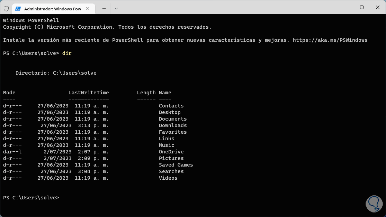
Task: Expand the new tab profile dropdown chevron
Action: point(116,9)
